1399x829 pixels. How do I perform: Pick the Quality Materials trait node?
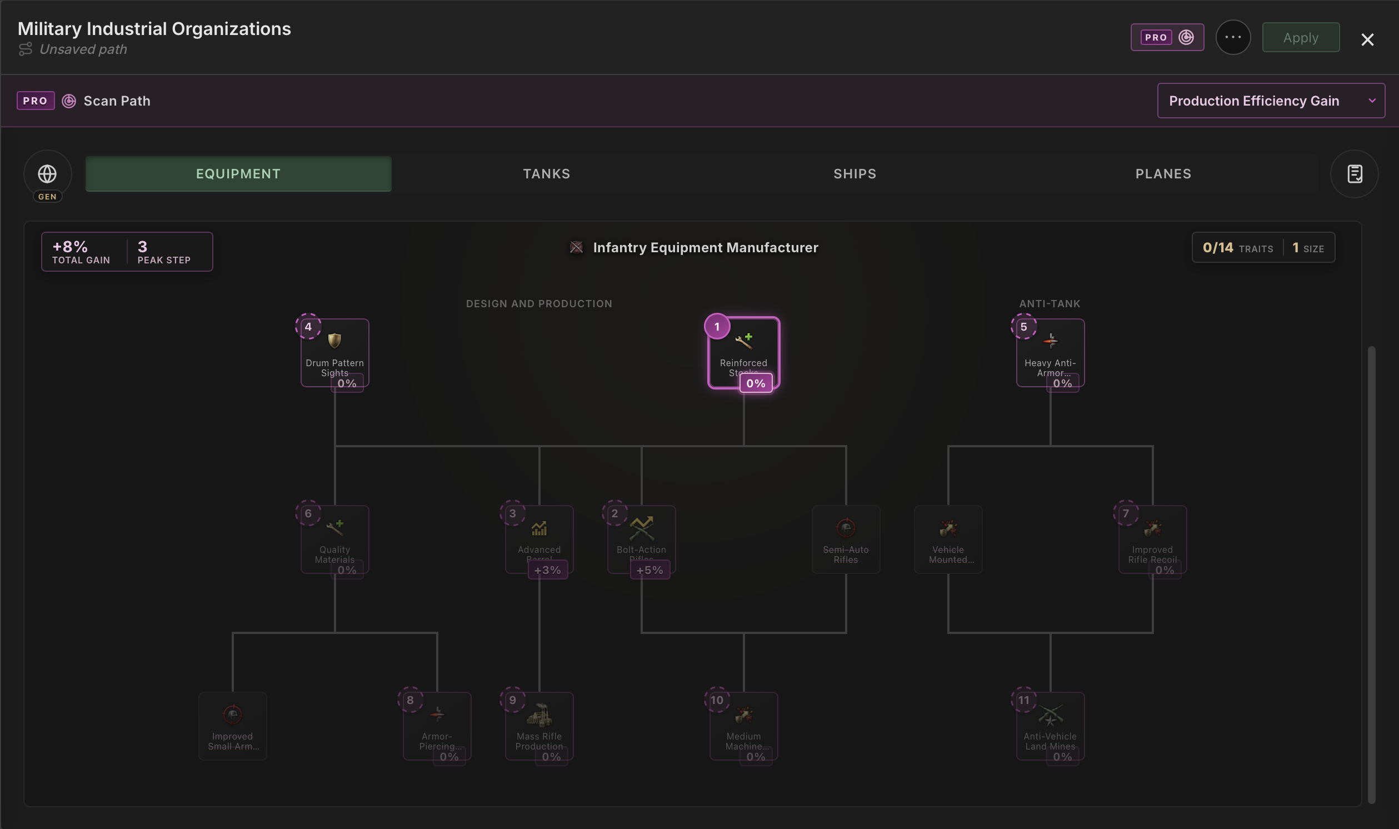334,539
